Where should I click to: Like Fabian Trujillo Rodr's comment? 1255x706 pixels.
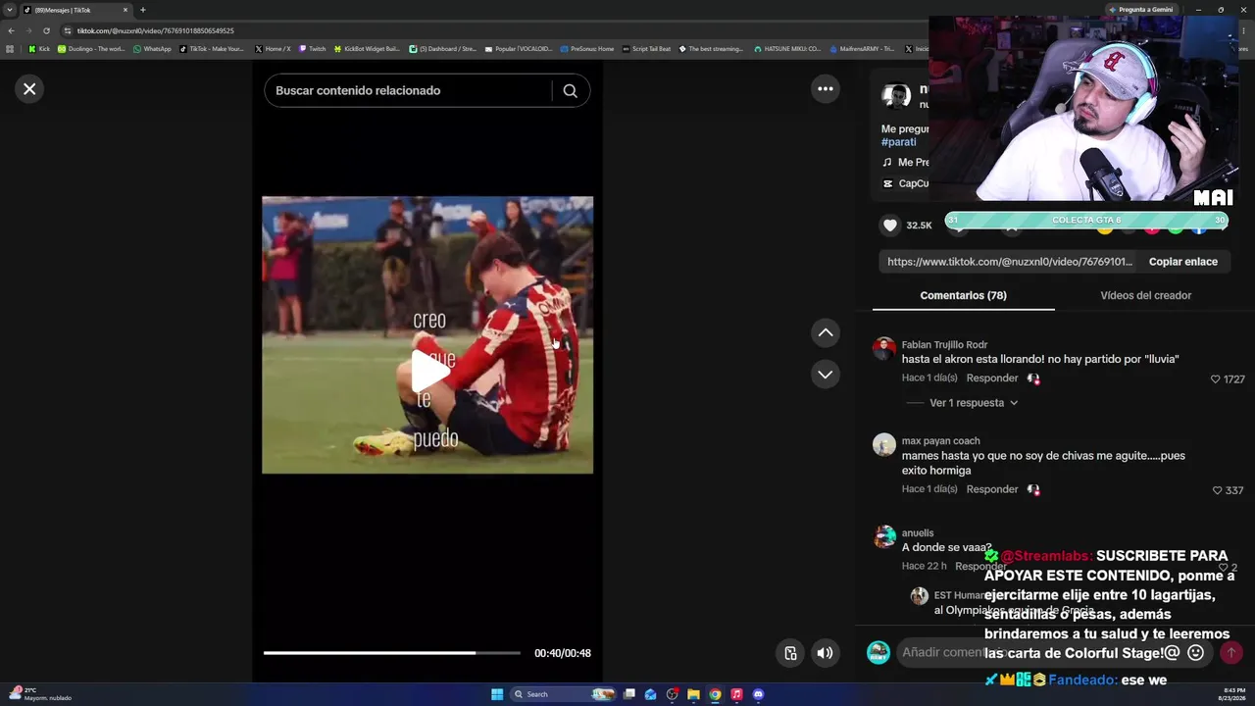[1216, 379]
